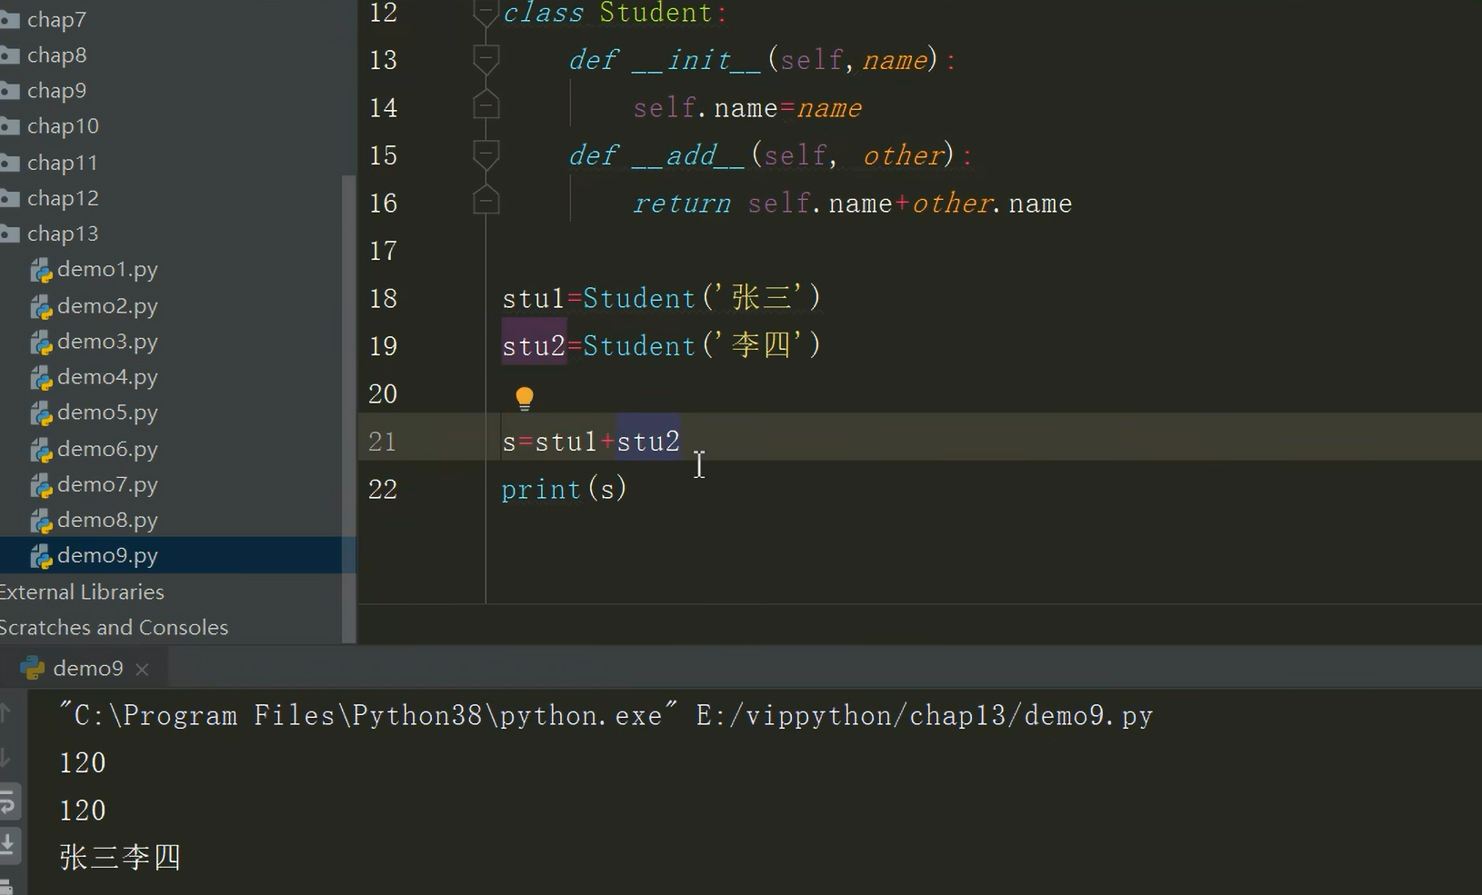This screenshot has height=895, width=1482.
Task: Open demo1.py in the project tree
Action: pos(106,270)
